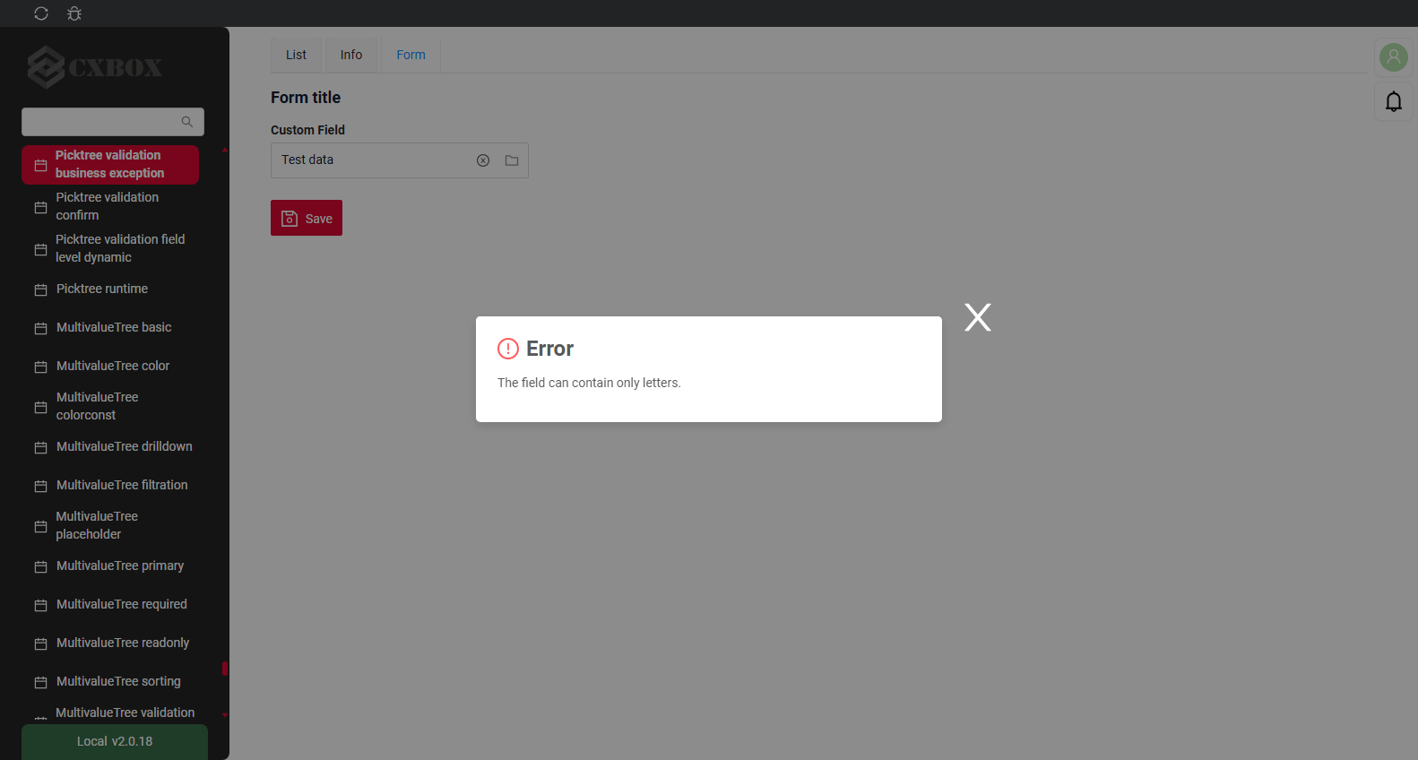This screenshot has height=760, width=1418.
Task: Click the refresh icon in the top bar
Action: coord(41,13)
